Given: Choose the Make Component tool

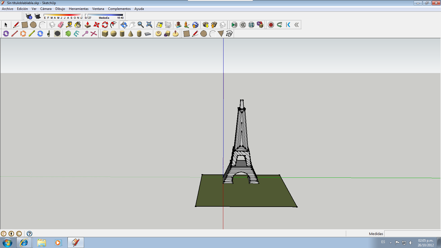Looking at the screenshot, I should (x=52, y=25).
